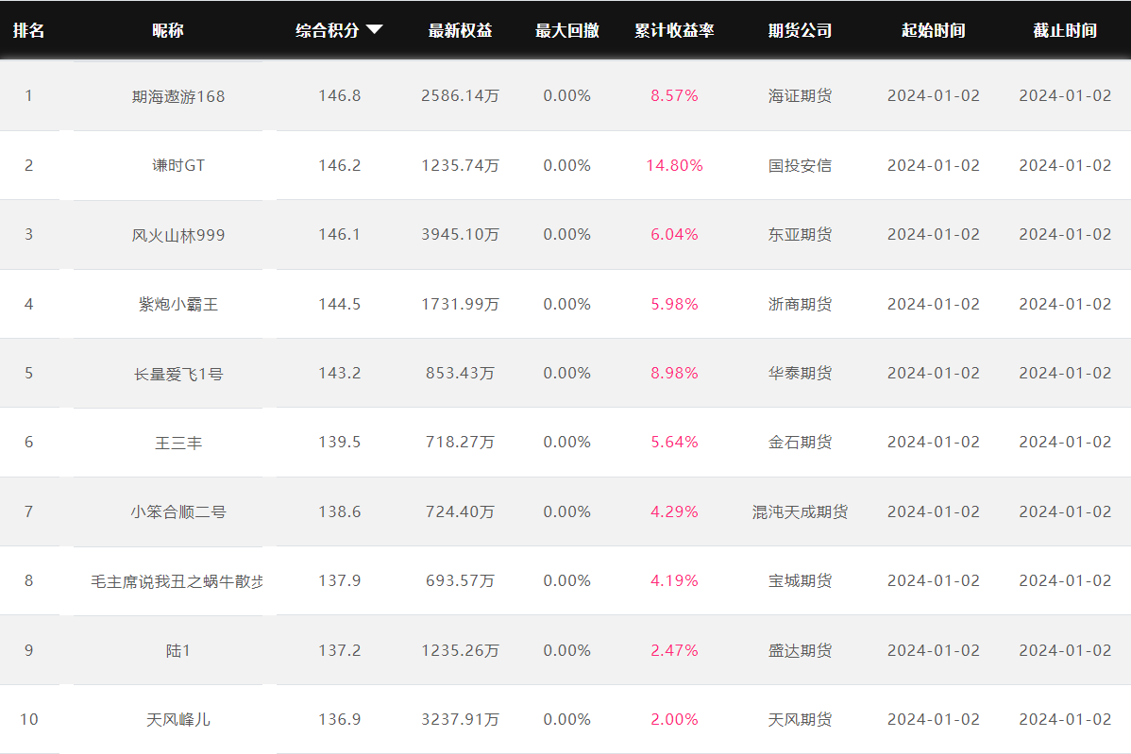Select score value 139.5
This screenshot has height=754, width=1131.
tap(340, 442)
